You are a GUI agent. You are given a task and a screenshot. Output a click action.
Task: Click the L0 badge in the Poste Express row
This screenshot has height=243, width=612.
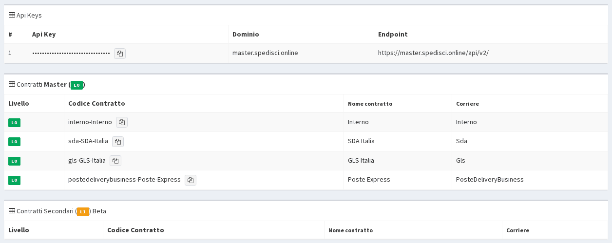click(14, 180)
